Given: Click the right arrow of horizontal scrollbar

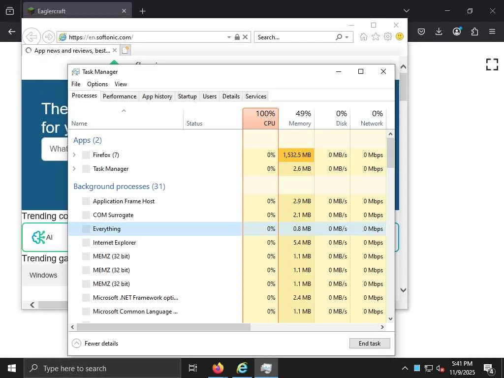Looking at the screenshot, I should (382, 327).
